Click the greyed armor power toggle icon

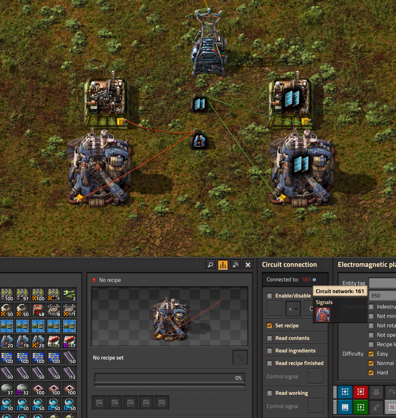(x=376, y=392)
